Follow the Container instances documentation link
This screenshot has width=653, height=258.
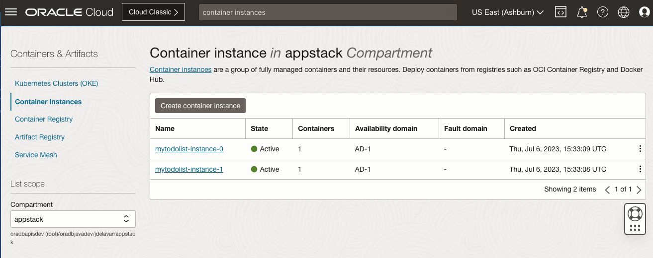tap(181, 69)
